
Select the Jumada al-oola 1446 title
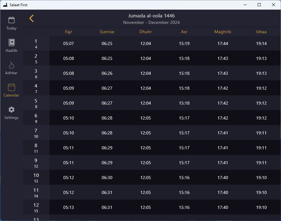click(151, 16)
